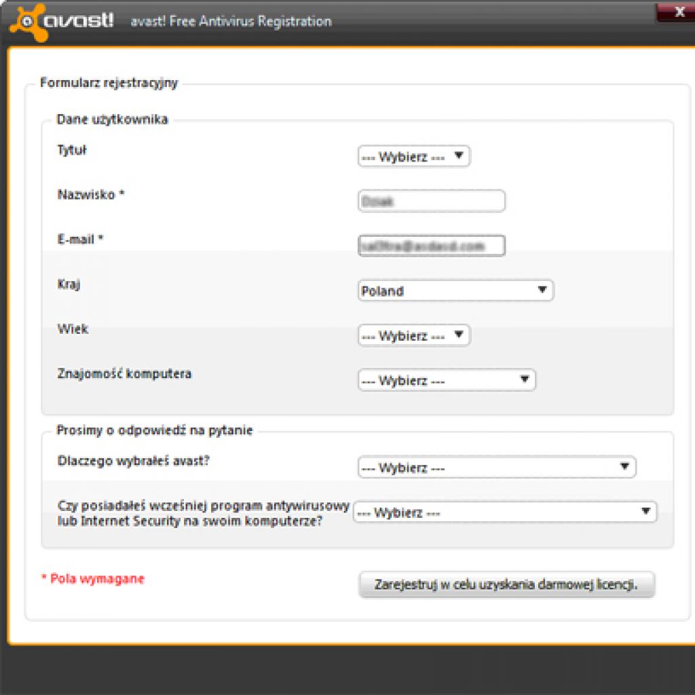The image size is (695, 695).
Task: Click Zarejestruj w celu uzyskania darmowej licencji button
Action: point(506,584)
